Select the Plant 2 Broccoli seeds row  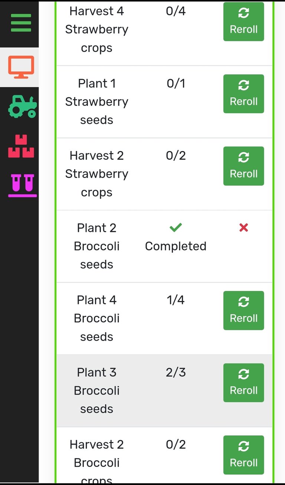tap(164, 246)
